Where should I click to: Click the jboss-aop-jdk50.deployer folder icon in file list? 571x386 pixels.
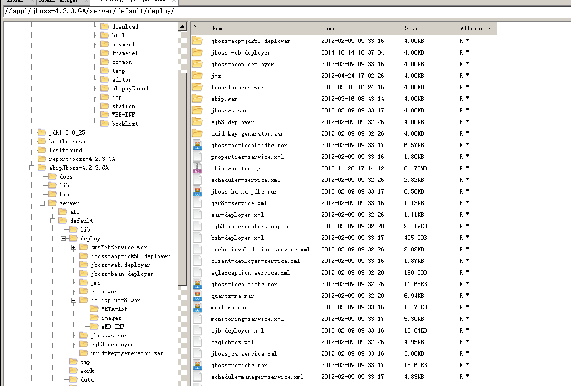[x=198, y=41]
